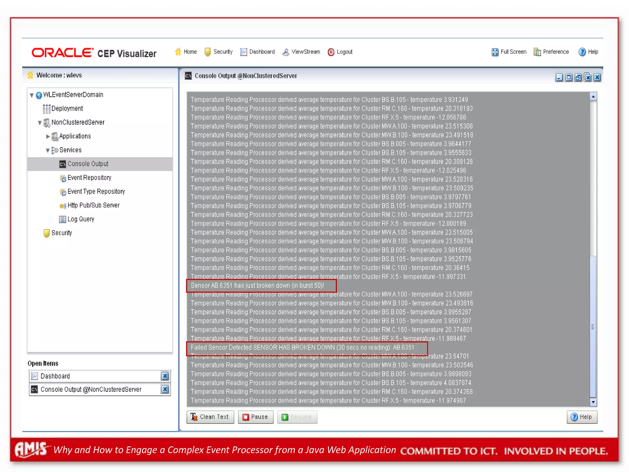Image resolution: width=629 pixels, height=472 pixels.
Task: Open Preference settings label
Action: (x=556, y=52)
